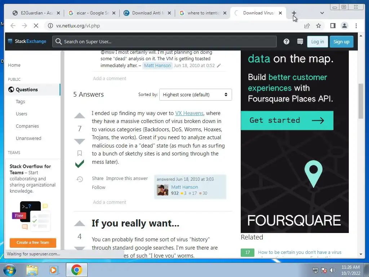Open a new tab with plus button
Screen dimensions: 369x277
pos(294,13)
